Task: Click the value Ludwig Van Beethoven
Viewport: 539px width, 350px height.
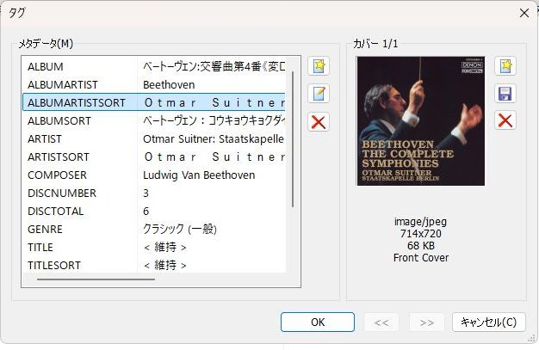Action: point(199,175)
